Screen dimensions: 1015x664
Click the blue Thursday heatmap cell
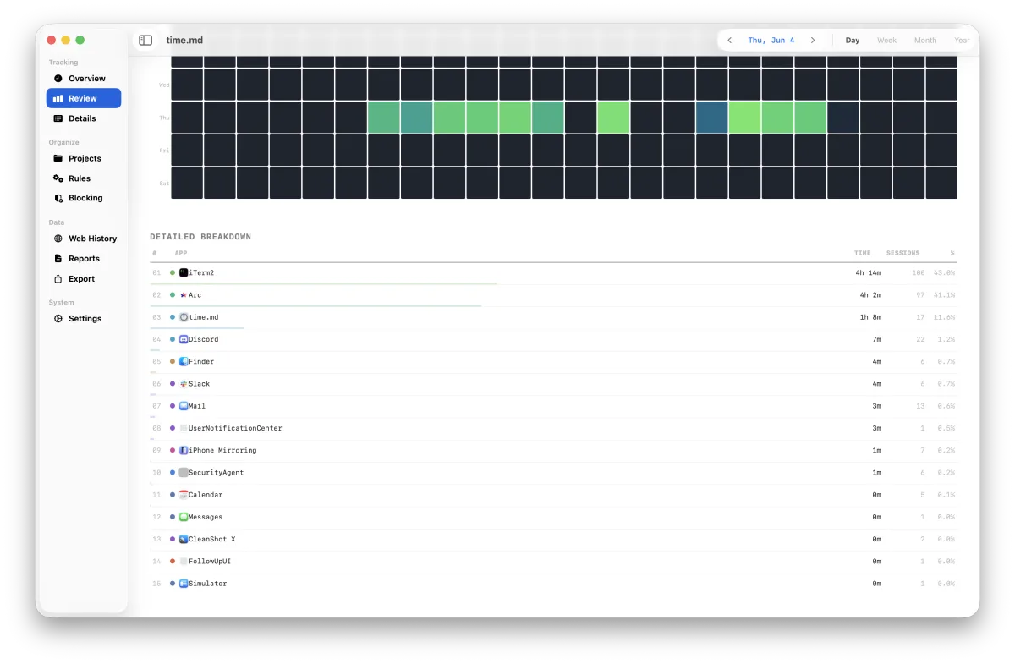point(711,118)
